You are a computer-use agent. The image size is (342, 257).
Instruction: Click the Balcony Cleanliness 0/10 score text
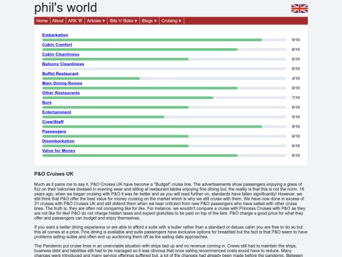pyautogui.click(x=296, y=69)
